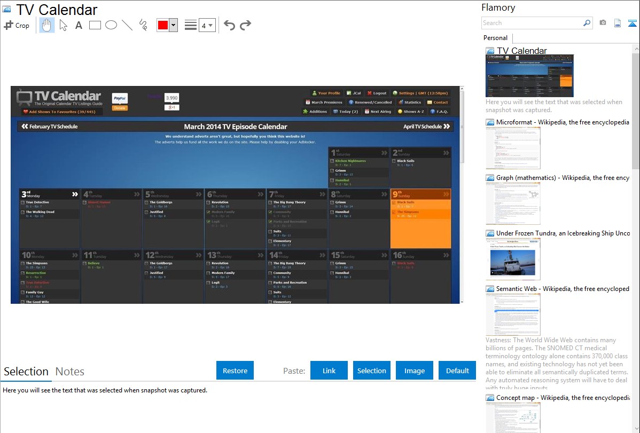Select the text annotation tool (A)

coord(79,25)
